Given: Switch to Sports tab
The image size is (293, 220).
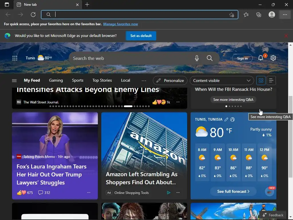Looking at the screenshot, I should 78,80.
